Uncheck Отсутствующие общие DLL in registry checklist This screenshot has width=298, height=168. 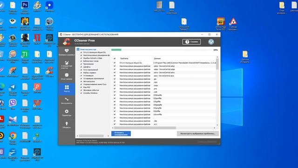[81, 52]
